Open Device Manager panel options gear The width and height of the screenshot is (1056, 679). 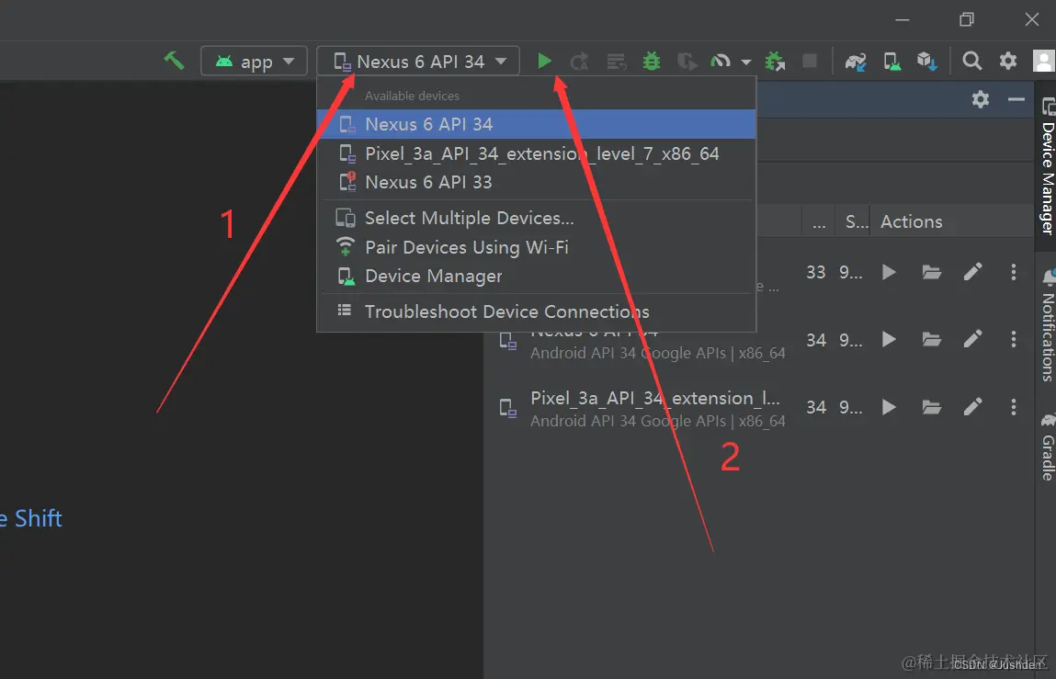(981, 100)
